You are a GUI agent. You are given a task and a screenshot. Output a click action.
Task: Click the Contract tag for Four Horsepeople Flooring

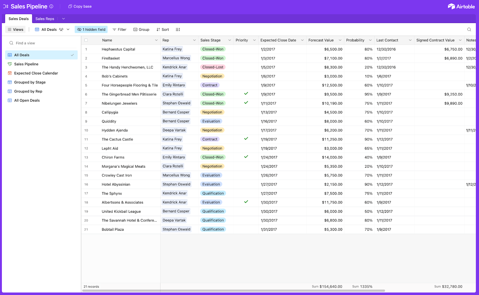[x=210, y=85]
